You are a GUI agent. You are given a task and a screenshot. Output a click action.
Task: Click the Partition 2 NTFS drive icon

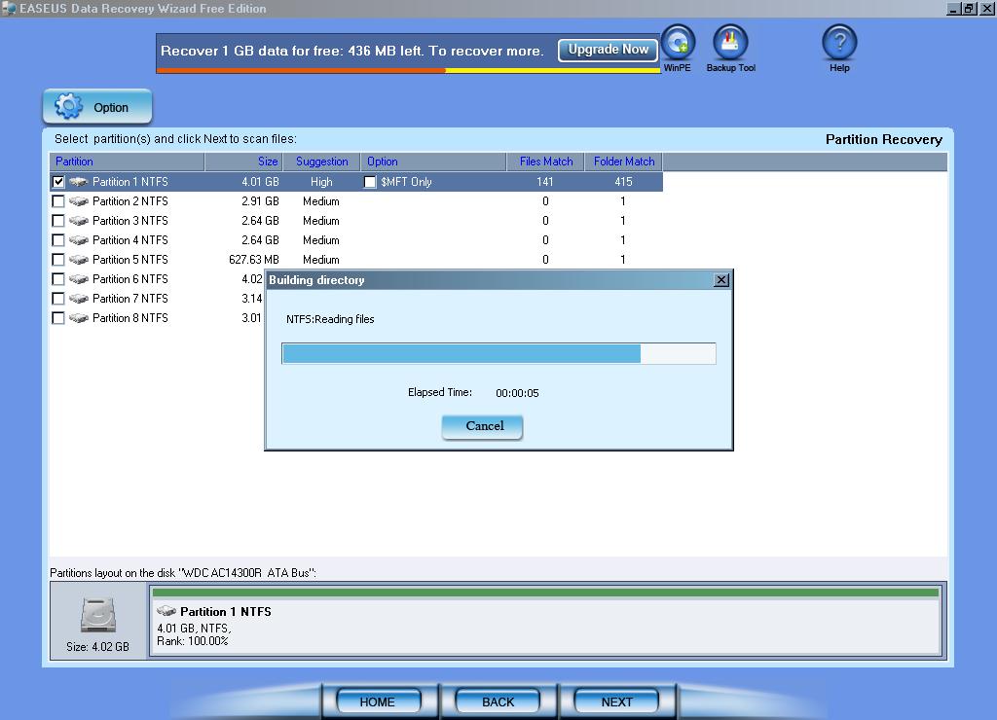tap(79, 201)
